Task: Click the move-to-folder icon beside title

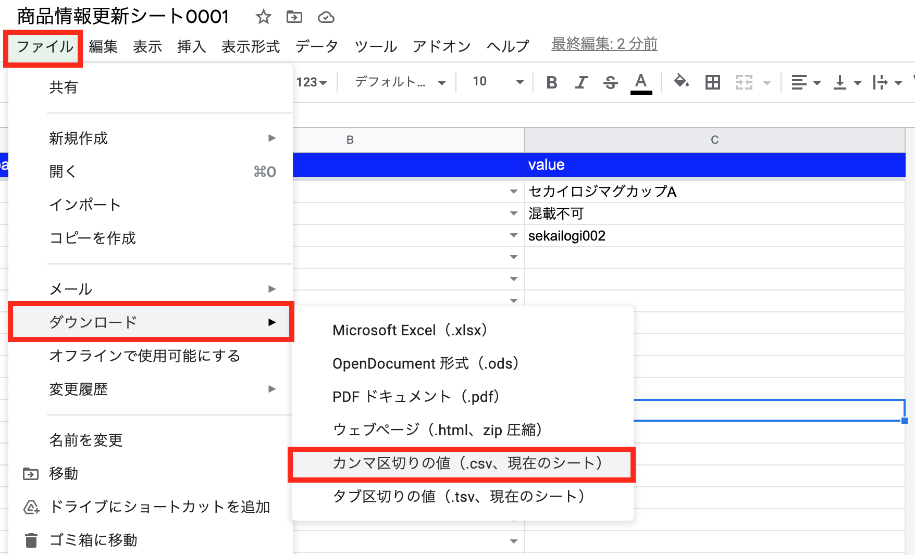Action: tap(294, 17)
